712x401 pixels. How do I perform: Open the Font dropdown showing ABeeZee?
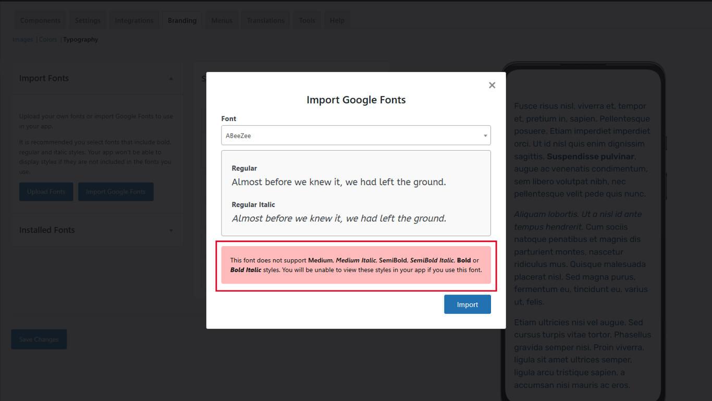point(355,136)
